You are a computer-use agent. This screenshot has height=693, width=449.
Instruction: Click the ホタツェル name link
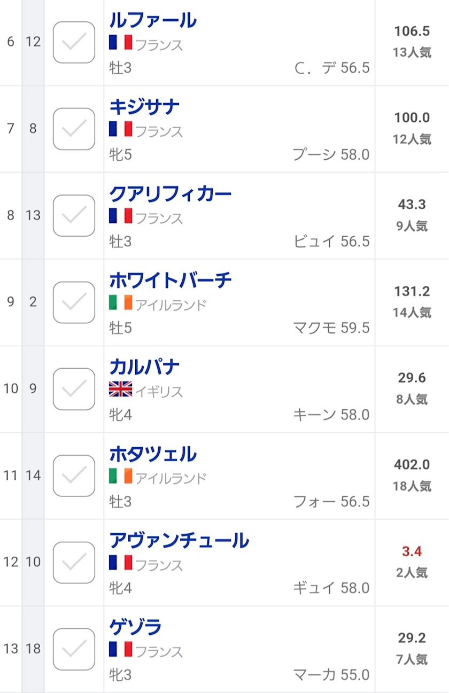tap(153, 454)
